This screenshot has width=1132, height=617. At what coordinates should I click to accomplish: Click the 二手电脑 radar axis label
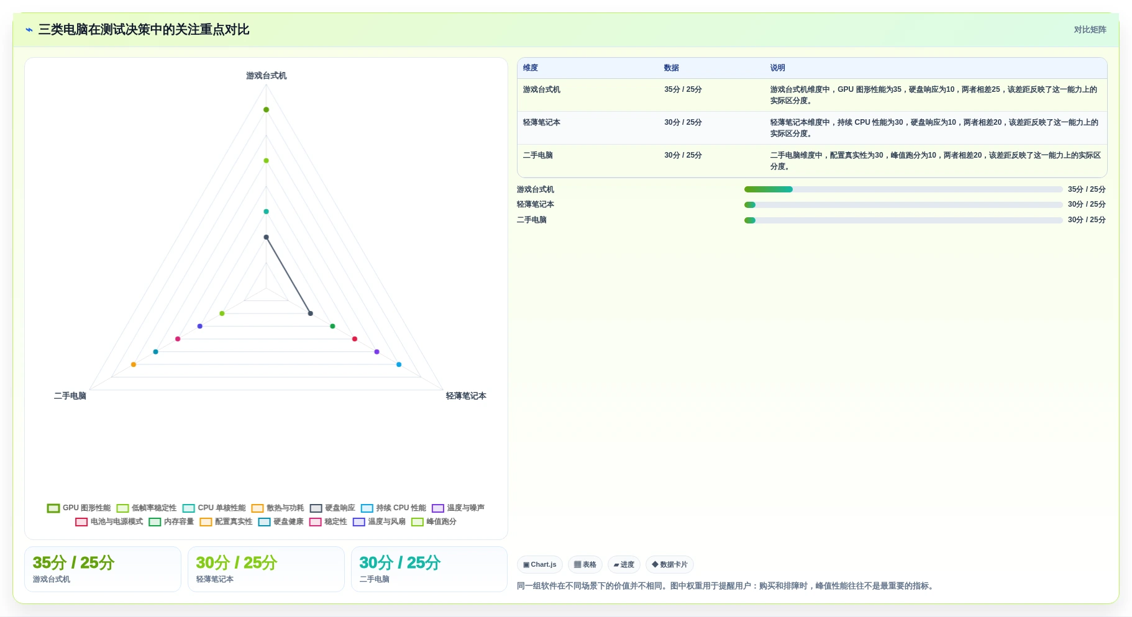70,396
